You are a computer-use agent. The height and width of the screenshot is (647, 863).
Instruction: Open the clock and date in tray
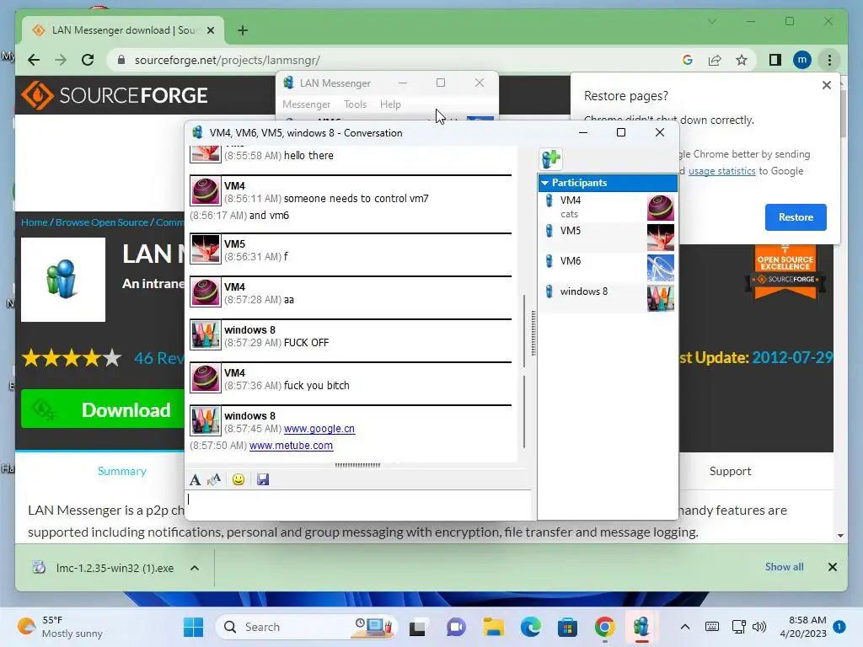803,627
